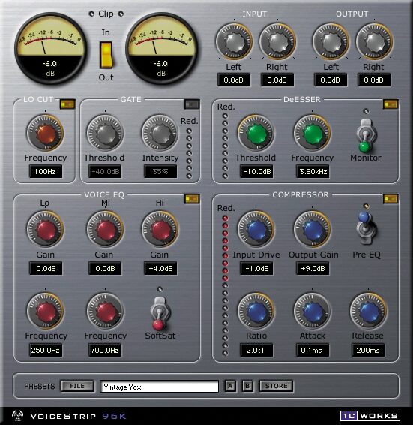The width and height of the screenshot is (413, 425).
Task: Click the compressor Output Gain knob
Action: pos(312,230)
